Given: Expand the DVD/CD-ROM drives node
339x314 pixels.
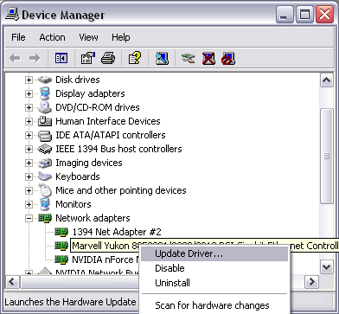Looking at the screenshot, I should pos(29,107).
